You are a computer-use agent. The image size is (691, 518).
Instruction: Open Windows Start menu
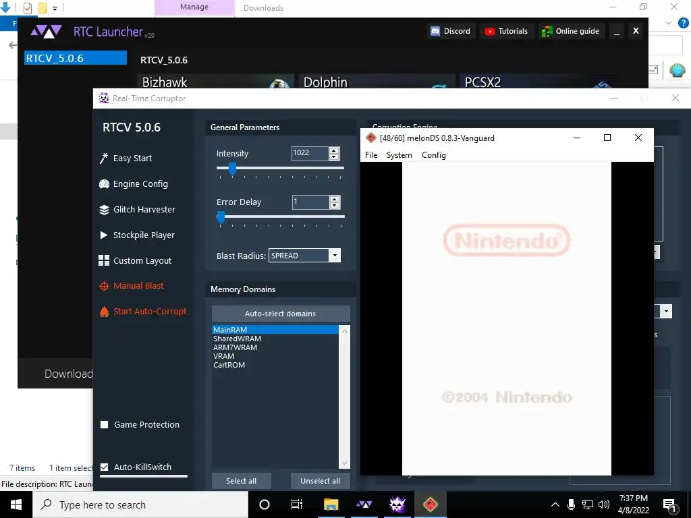point(16,505)
